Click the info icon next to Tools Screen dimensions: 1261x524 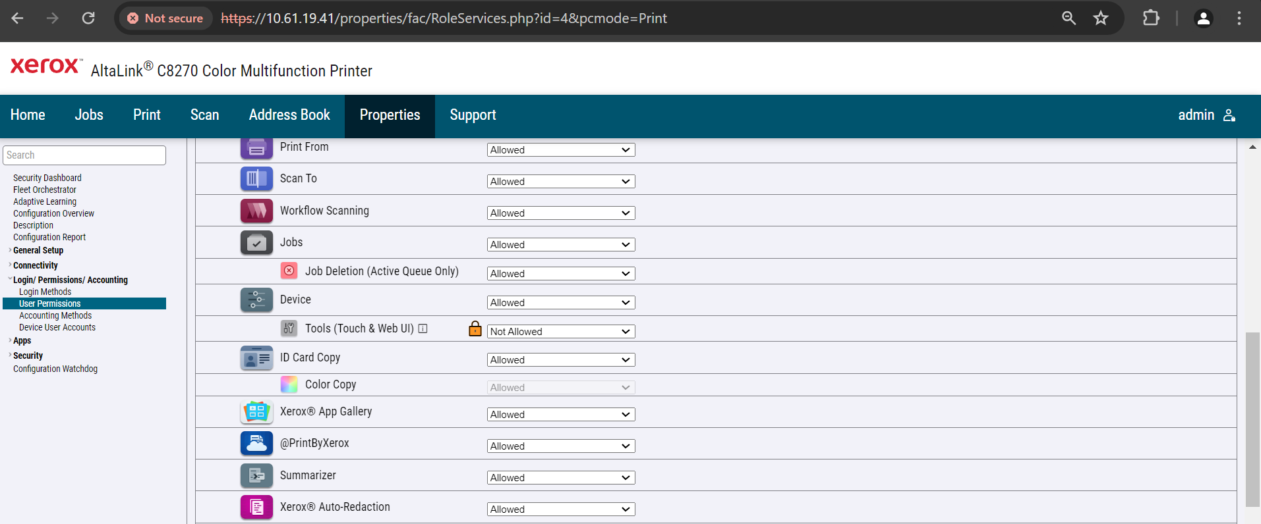click(423, 328)
